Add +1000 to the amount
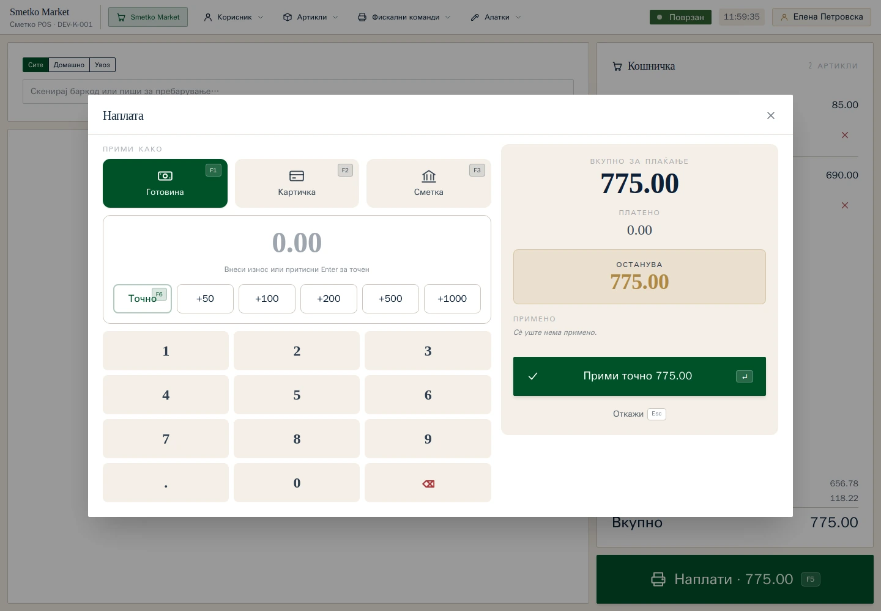The width and height of the screenshot is (881, 611). [452, 299]
